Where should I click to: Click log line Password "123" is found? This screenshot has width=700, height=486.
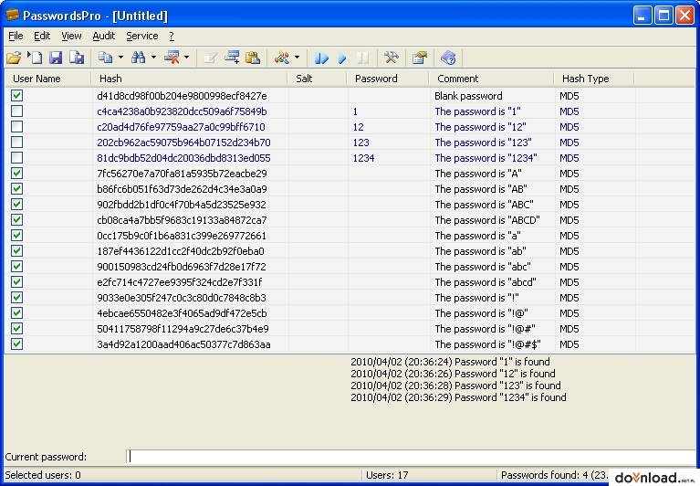[455, 386]
